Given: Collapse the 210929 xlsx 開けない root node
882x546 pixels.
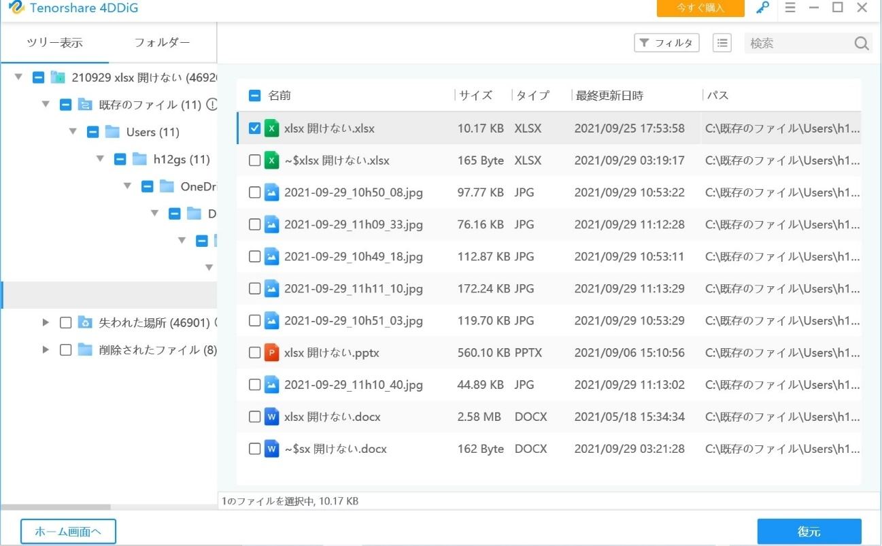Looking at the screenshot, I should (18, 77).
